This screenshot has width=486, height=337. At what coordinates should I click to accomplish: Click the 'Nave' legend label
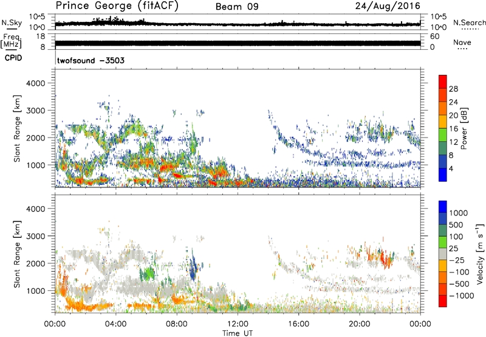point(462,42)
